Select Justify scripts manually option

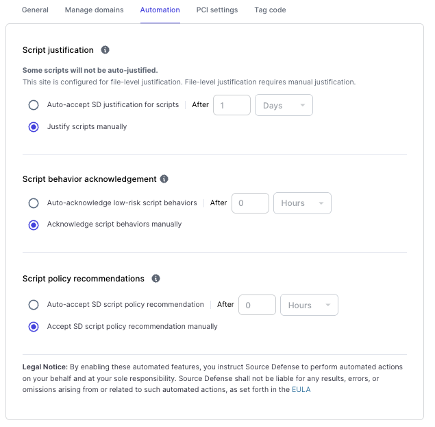[34, 127]
